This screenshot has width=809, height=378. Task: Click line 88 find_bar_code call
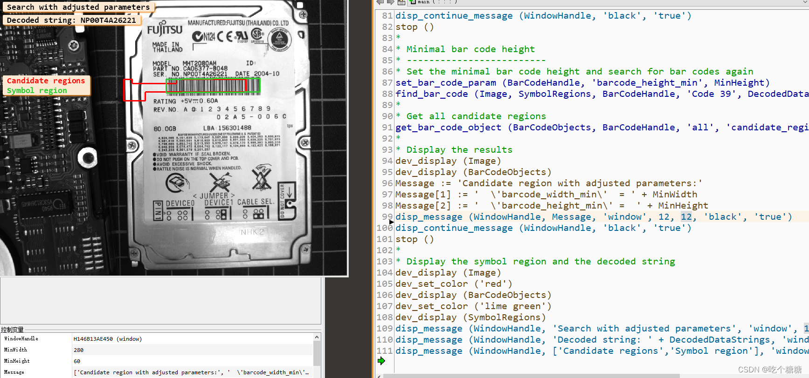point(602,94)
